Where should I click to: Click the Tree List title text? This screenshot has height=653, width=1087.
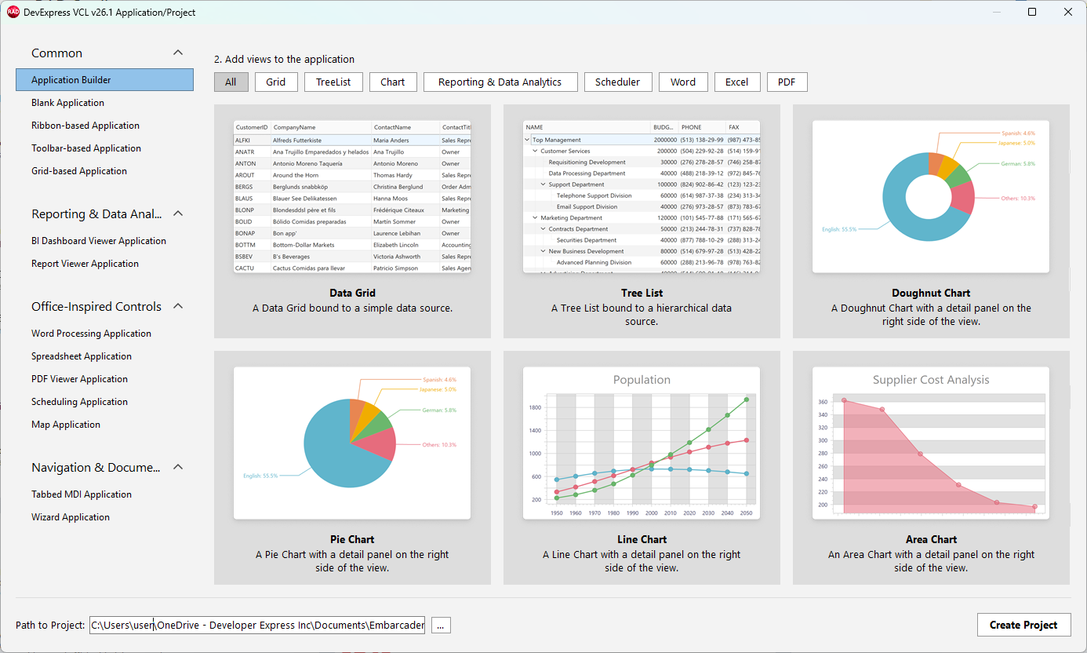coord(642,294)
